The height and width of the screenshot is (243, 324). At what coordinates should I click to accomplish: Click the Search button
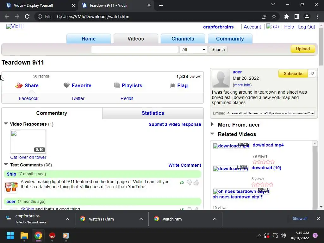pos(218,49)
